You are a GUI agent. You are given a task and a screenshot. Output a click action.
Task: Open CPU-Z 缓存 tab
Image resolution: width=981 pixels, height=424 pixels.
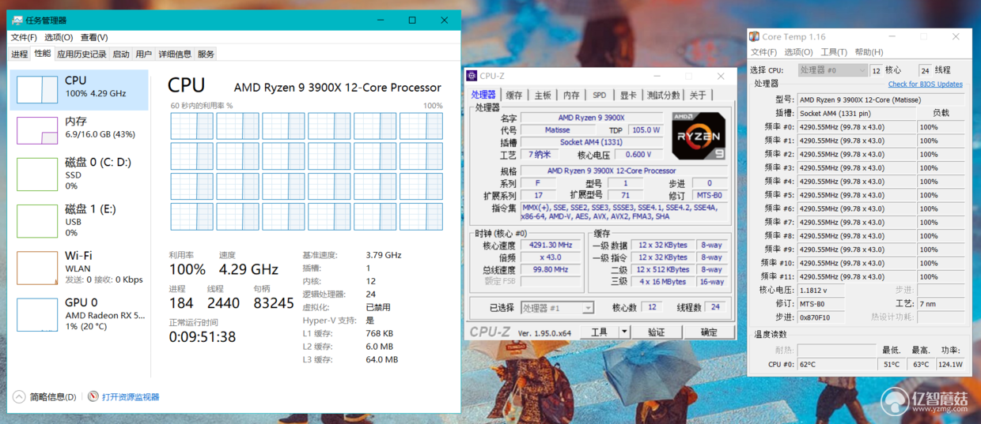(514, 95)
